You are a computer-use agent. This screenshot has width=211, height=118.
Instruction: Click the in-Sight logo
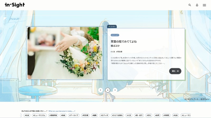[15, 5]
